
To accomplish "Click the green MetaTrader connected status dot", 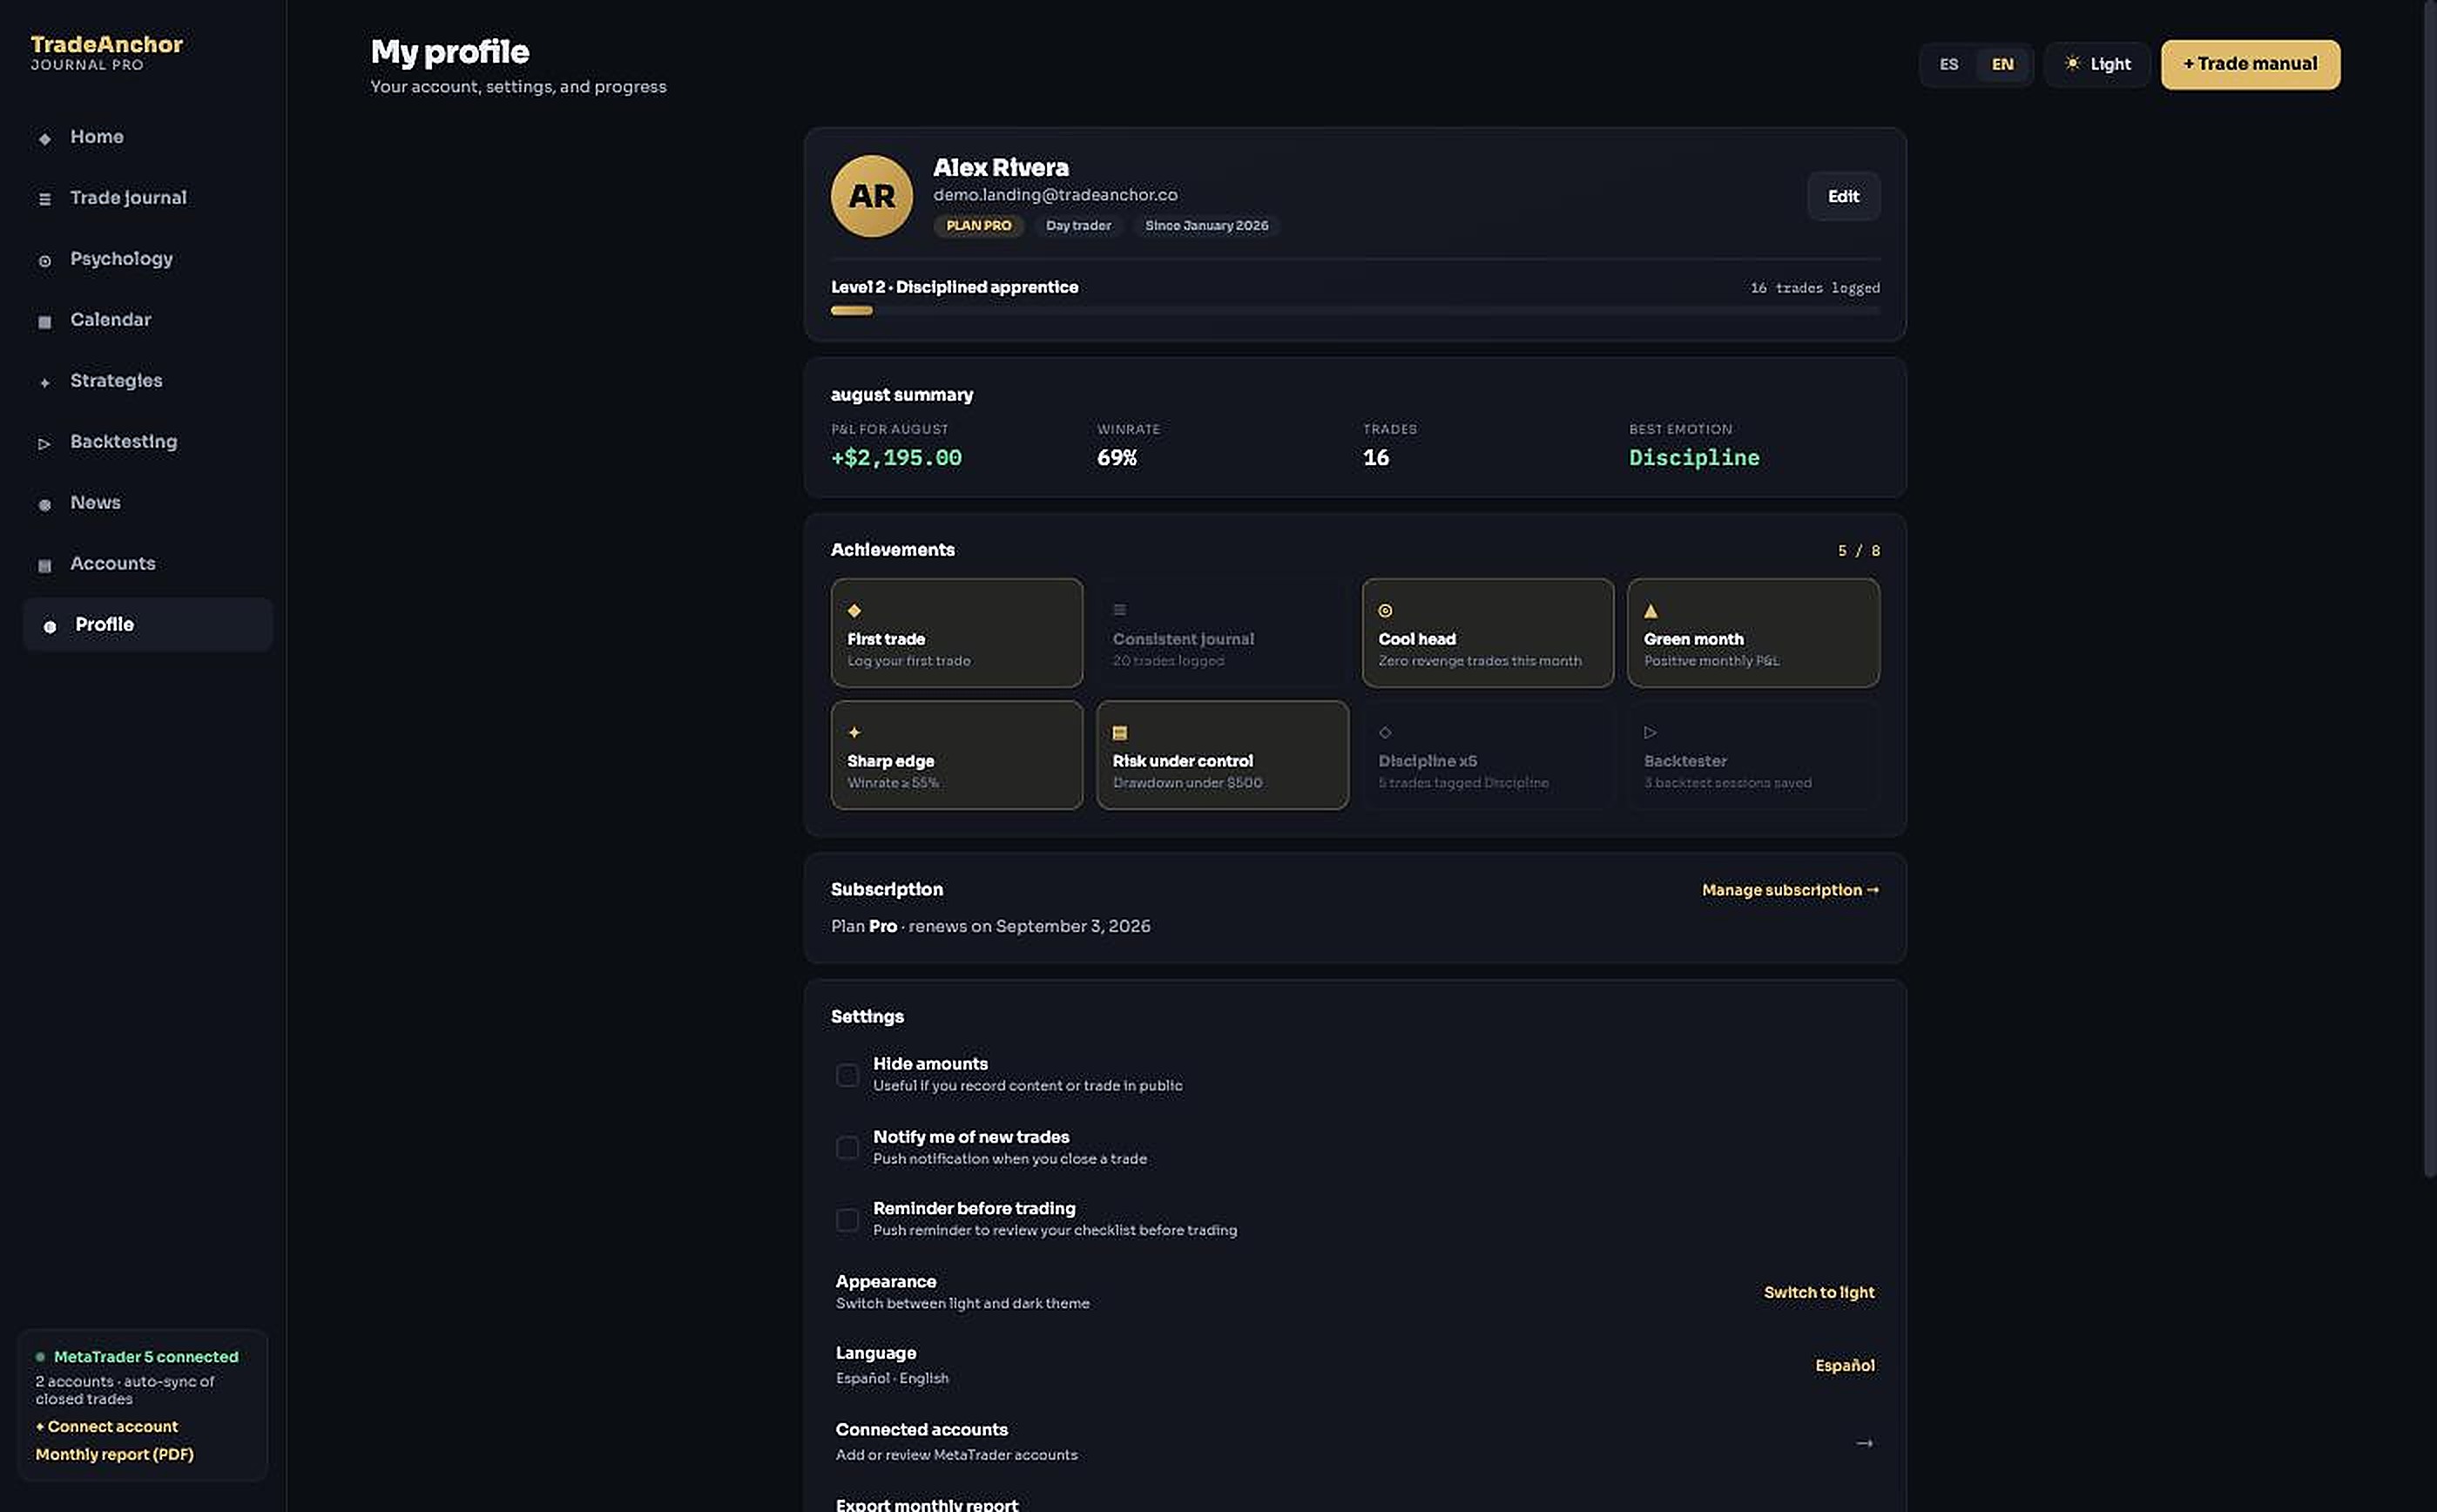I will point(40,1357).
